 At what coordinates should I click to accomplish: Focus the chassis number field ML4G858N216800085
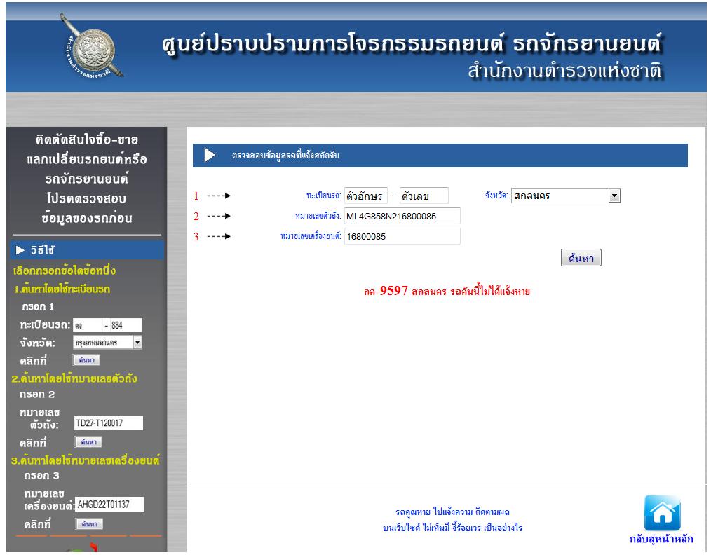(x=402, y=217)
